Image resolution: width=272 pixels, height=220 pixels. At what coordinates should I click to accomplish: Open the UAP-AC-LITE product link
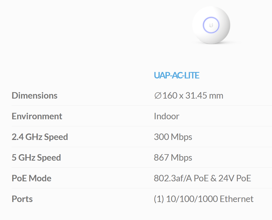176,75
